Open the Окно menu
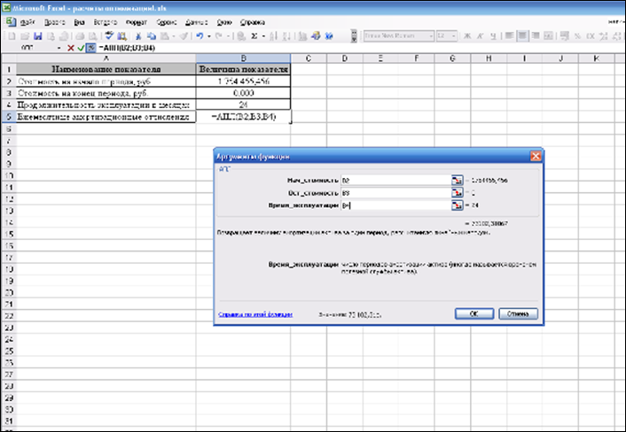The width and height of the screenshot is (626, 432). click(224, 22)
